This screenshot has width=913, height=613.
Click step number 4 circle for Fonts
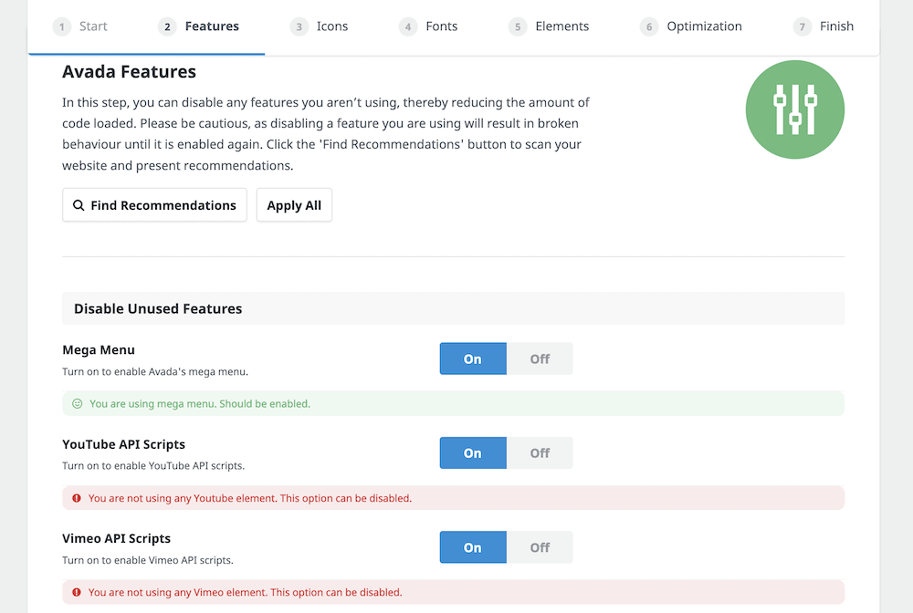click(x=408, y=26)
